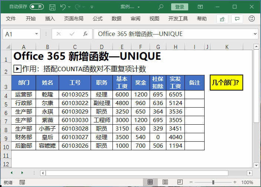Image resolution: width=261 pixels, height=187 pixels.
Task: Click the Undo arrow icon
Action: tap(63, 7)
